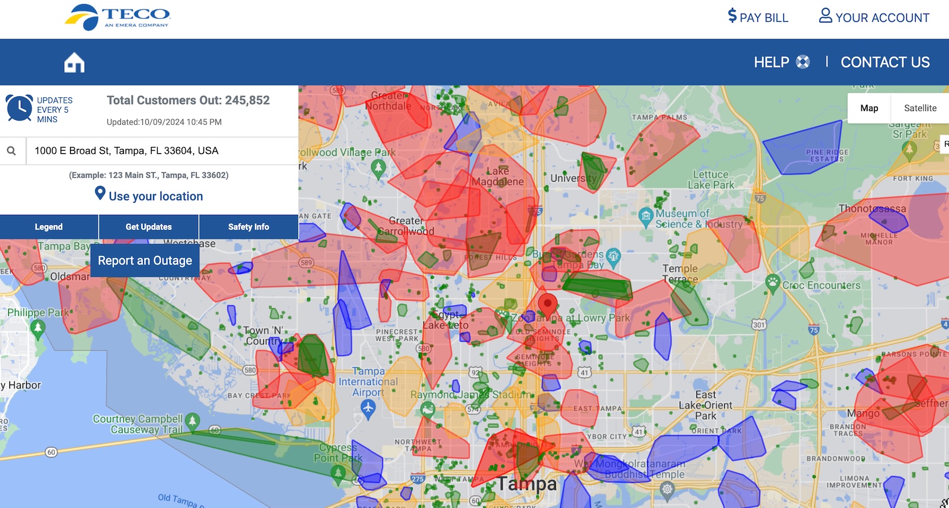Click the home icon in navigation bar
Image resolution: width=949 pixels, height=508 pixels.
tap(74, 62)
